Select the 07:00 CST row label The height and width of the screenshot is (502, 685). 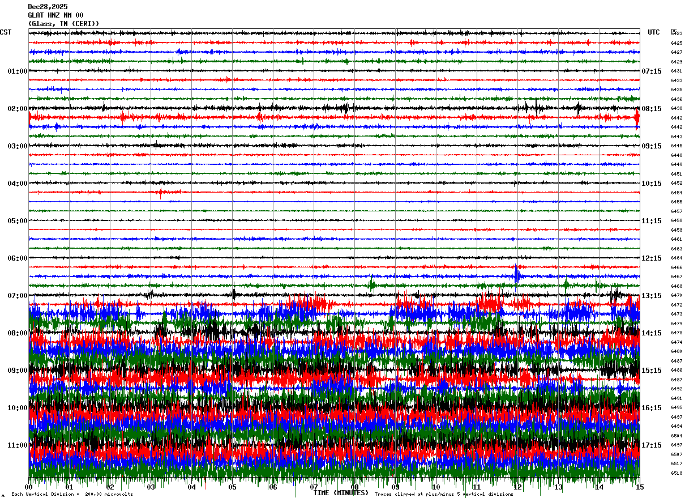(18, 296)
